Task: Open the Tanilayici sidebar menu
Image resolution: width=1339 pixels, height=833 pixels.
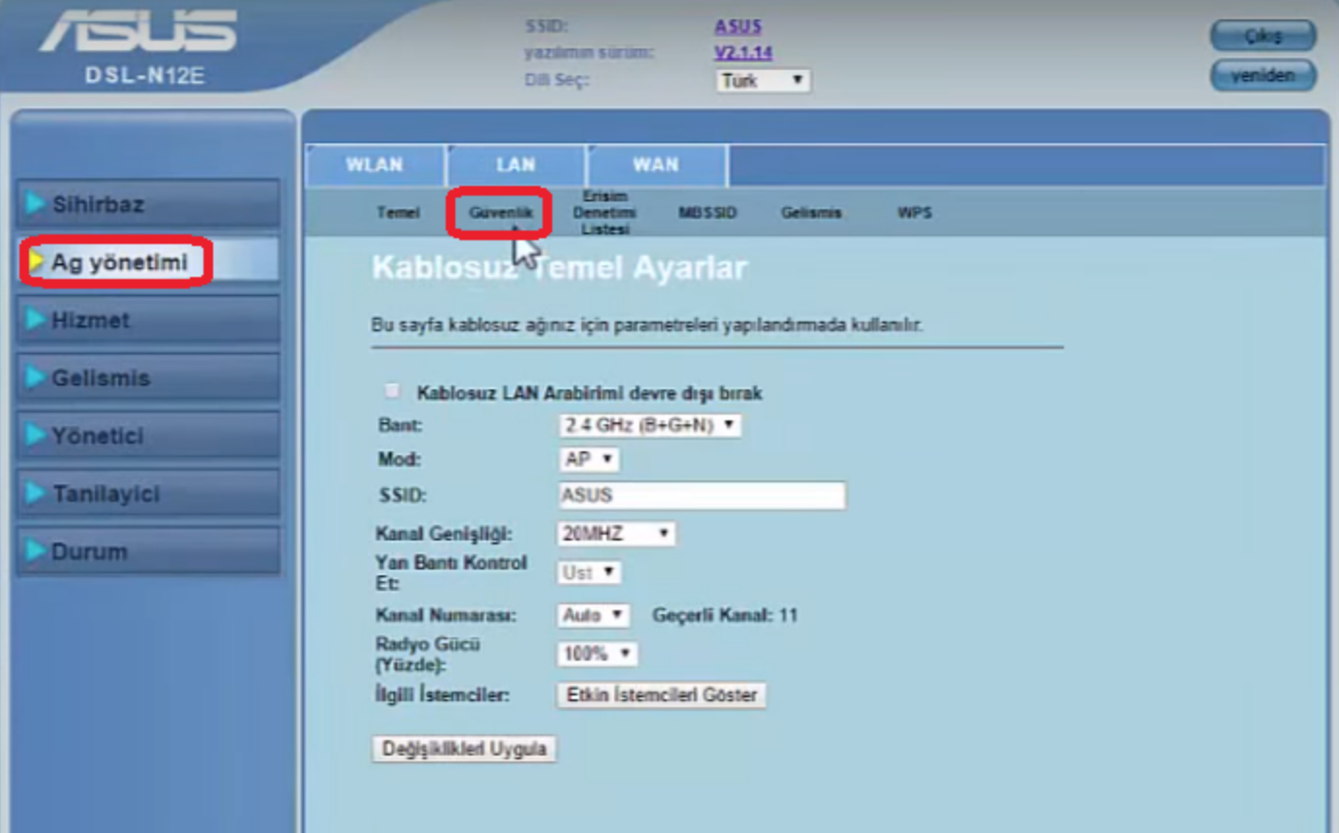Action: click(149, 494)
